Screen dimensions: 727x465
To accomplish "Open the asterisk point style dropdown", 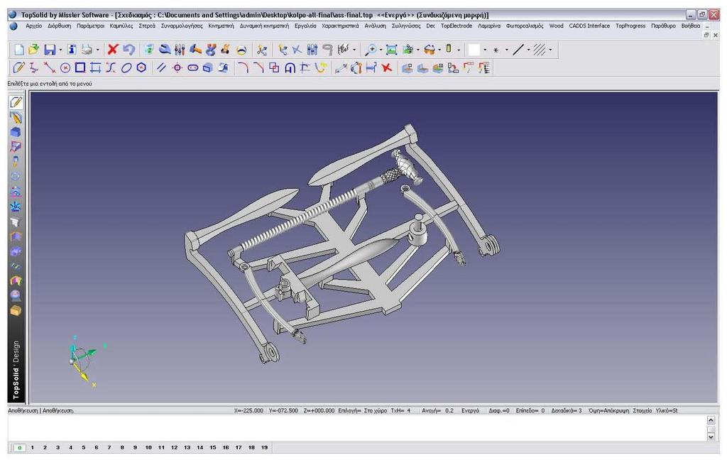I will click(x=506, y=50).
